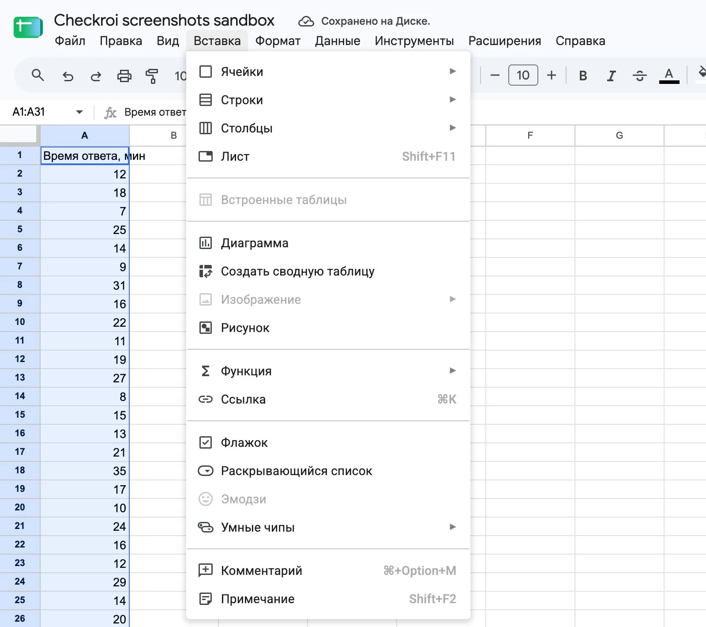Decrease font size with minus button
The image size is (706, 627).
click(495, 76)
